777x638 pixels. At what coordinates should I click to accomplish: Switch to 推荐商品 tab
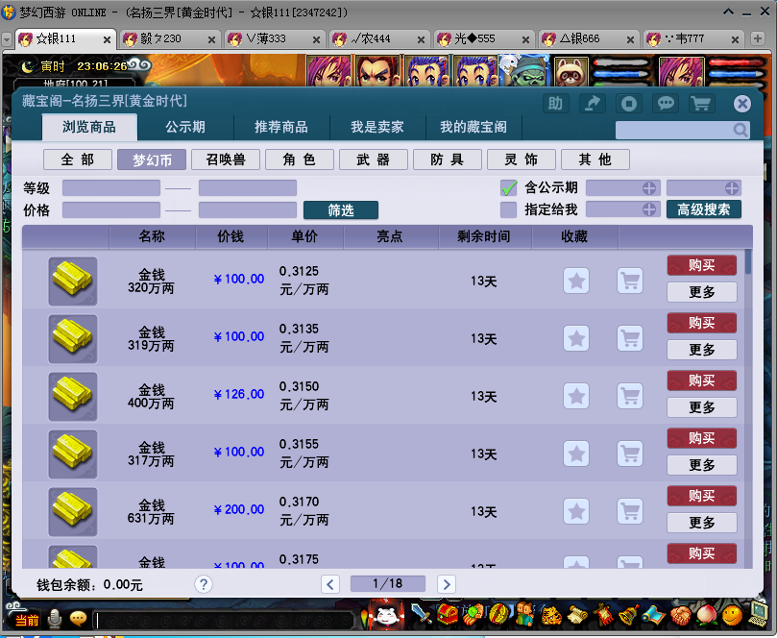tap(281, 127)
